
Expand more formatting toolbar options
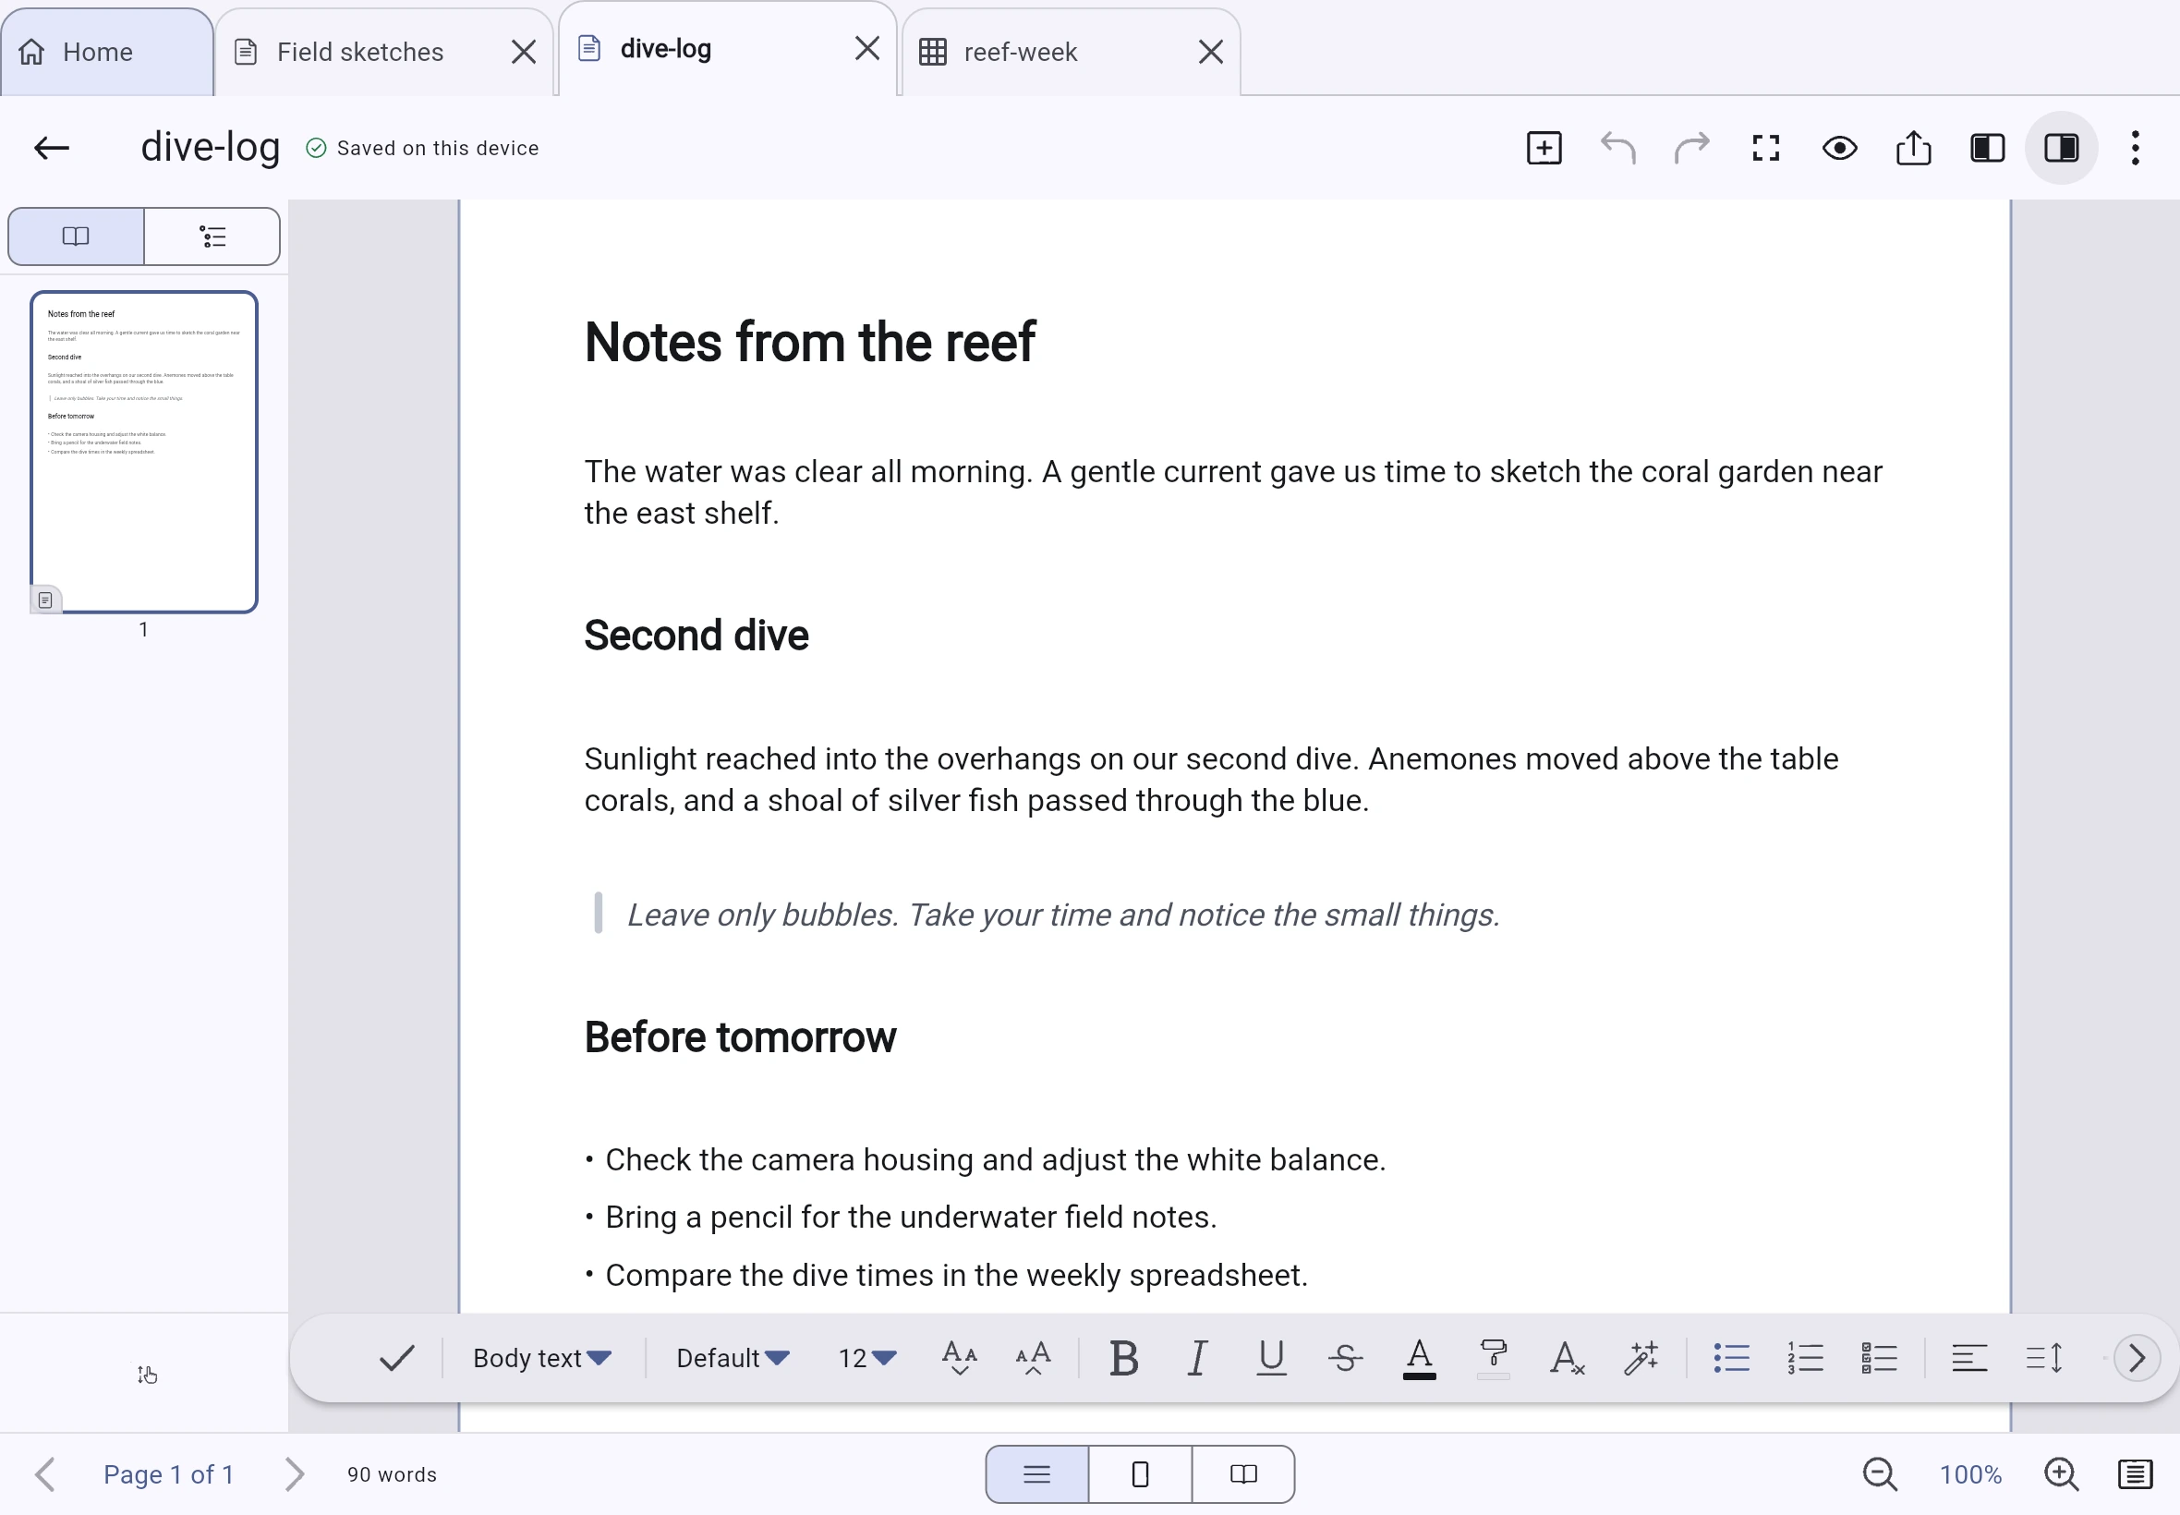2137,1358
